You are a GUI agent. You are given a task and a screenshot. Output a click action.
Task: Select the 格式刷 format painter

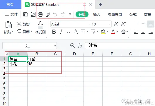pyautogui.click(x=40, y=28)
